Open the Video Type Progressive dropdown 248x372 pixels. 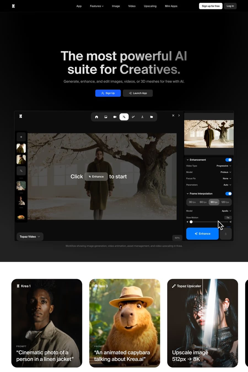224,166
